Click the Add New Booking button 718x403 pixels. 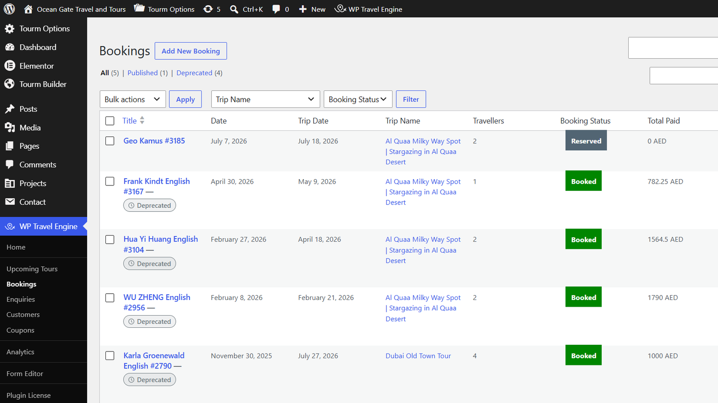[191, 51]
